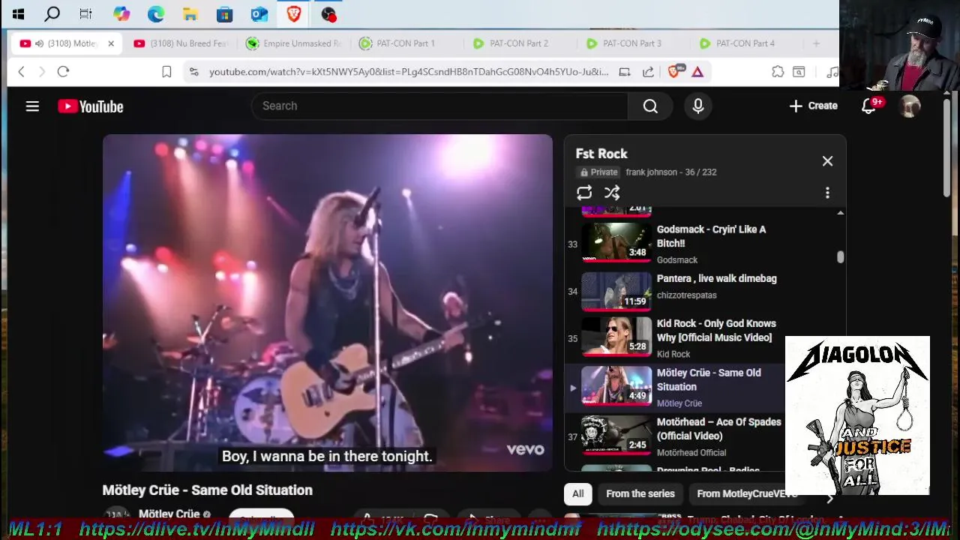
Task: Click the Create button
Action: point(814,106)
